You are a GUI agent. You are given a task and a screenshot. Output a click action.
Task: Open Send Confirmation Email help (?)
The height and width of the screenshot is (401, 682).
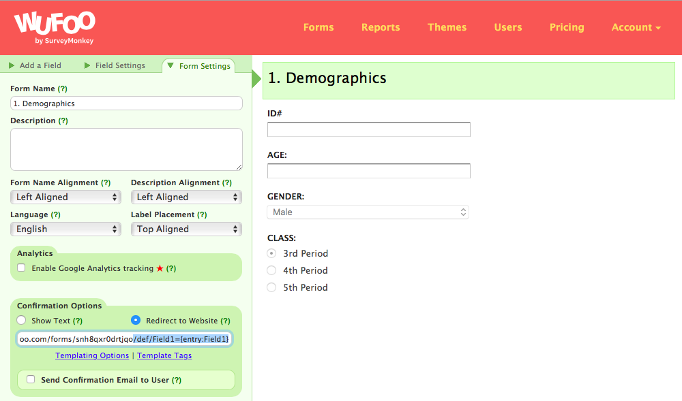(177, 380)
